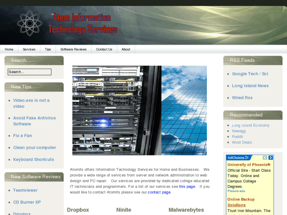Click the Dropbox heading
The image size is (287, 215).
(x=78, y=210)
